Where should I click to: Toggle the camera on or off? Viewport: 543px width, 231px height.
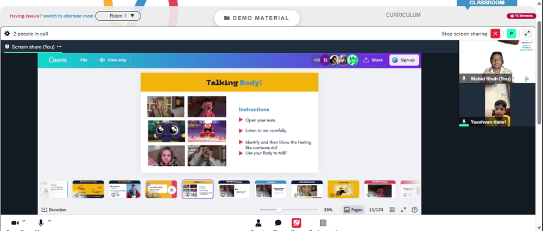pyautogui.click(x=15, y=223)
